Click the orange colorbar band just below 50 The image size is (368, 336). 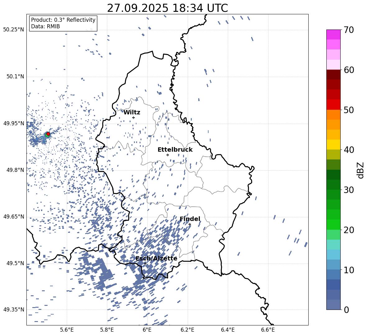(x=333, y=115)
